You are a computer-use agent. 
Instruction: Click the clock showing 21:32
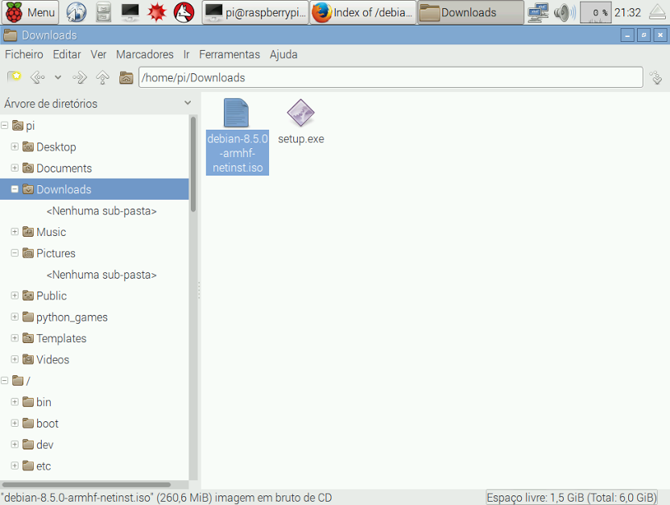(627, 12)
